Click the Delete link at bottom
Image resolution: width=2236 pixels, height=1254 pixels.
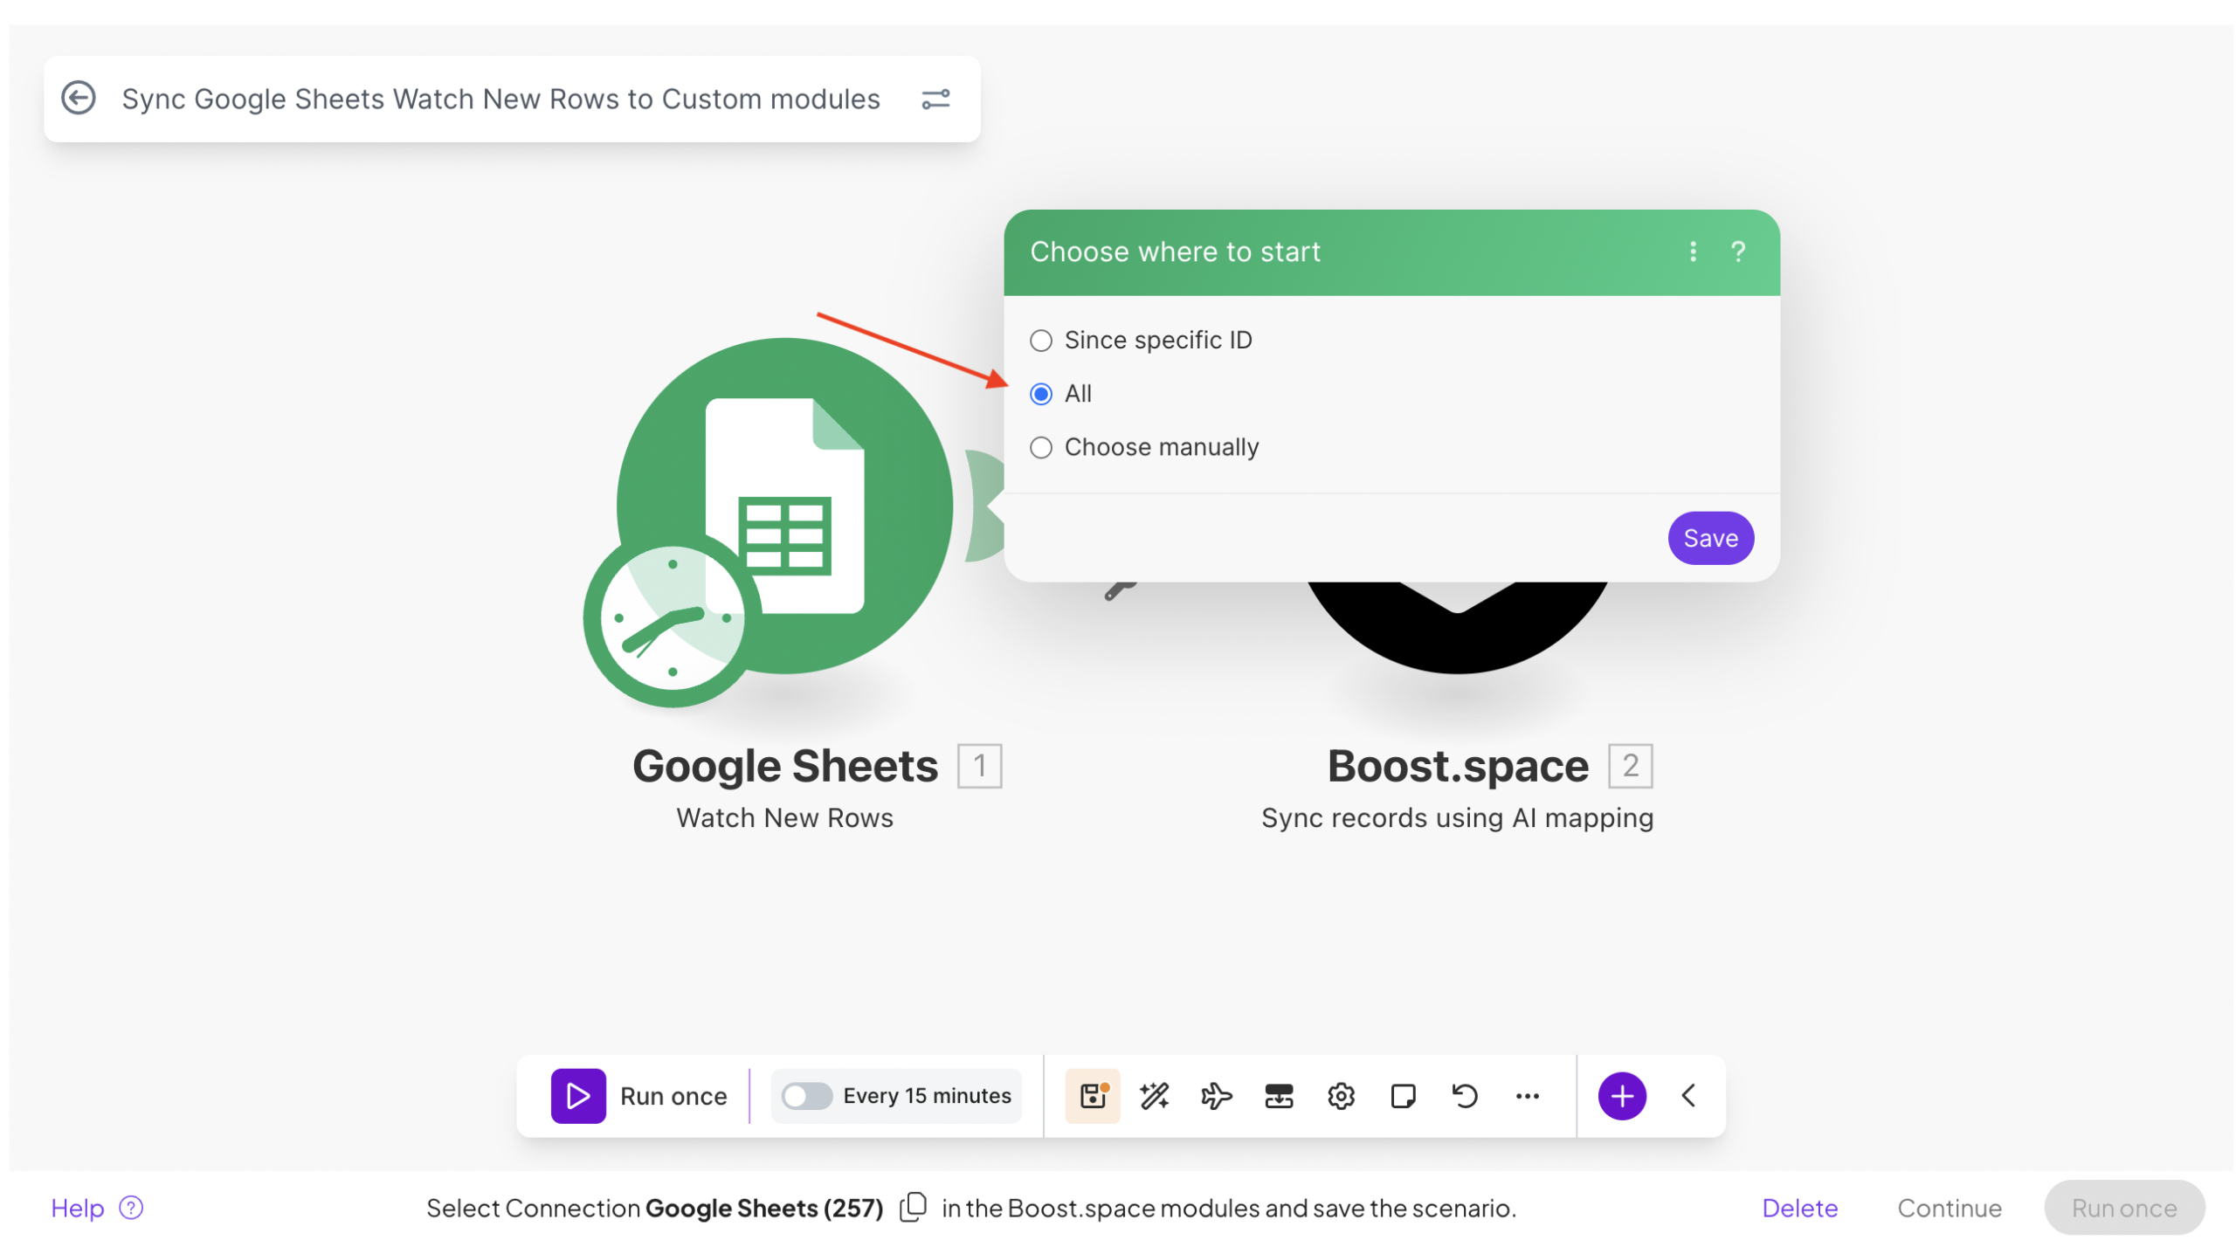point(1798,1207)
